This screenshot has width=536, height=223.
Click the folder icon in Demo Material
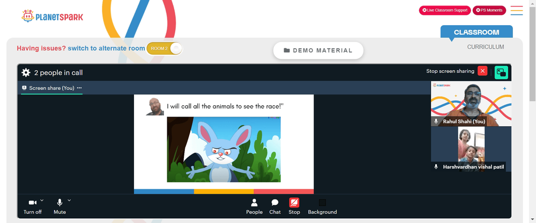(287, 50)
